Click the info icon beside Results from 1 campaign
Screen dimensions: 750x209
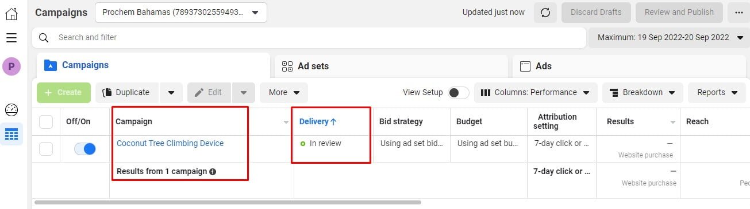213,172
